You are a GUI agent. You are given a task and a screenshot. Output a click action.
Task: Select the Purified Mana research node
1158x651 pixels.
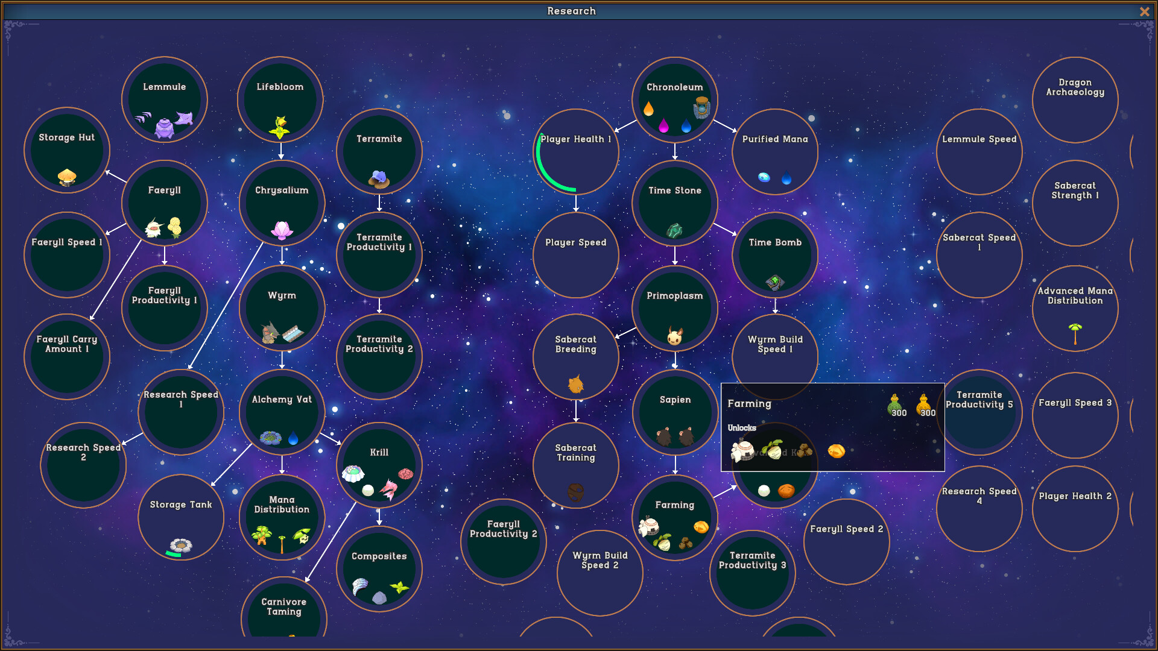(774, 150)
